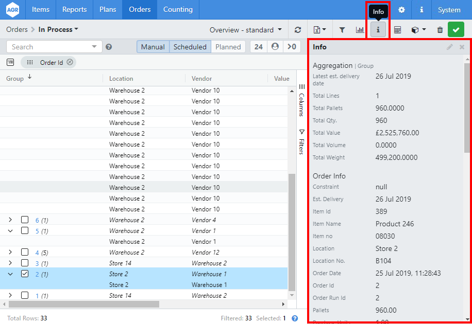Image resolution: width=472 pixels, height=324 pixels.
Task: Toggle the Scheduled filter button
Action: click(190, 47)
